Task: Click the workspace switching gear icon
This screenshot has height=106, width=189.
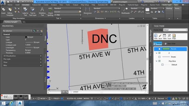Action: (x=150, y=99)
